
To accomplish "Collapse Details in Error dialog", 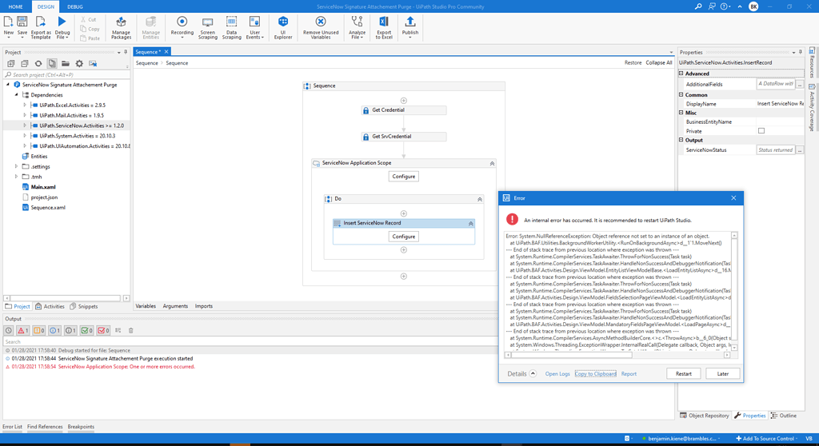I will coord(533,373).
